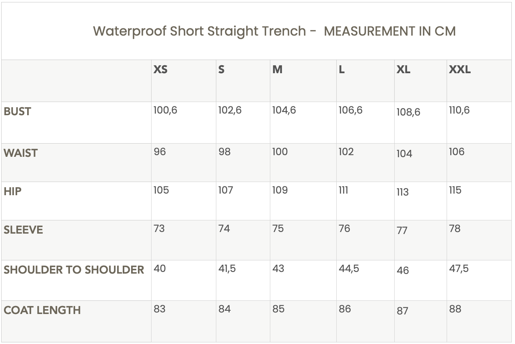This screenshot has height=344, width=515.
Task: Select the bust value 108,6 for XL
Action: click(408, 112)
